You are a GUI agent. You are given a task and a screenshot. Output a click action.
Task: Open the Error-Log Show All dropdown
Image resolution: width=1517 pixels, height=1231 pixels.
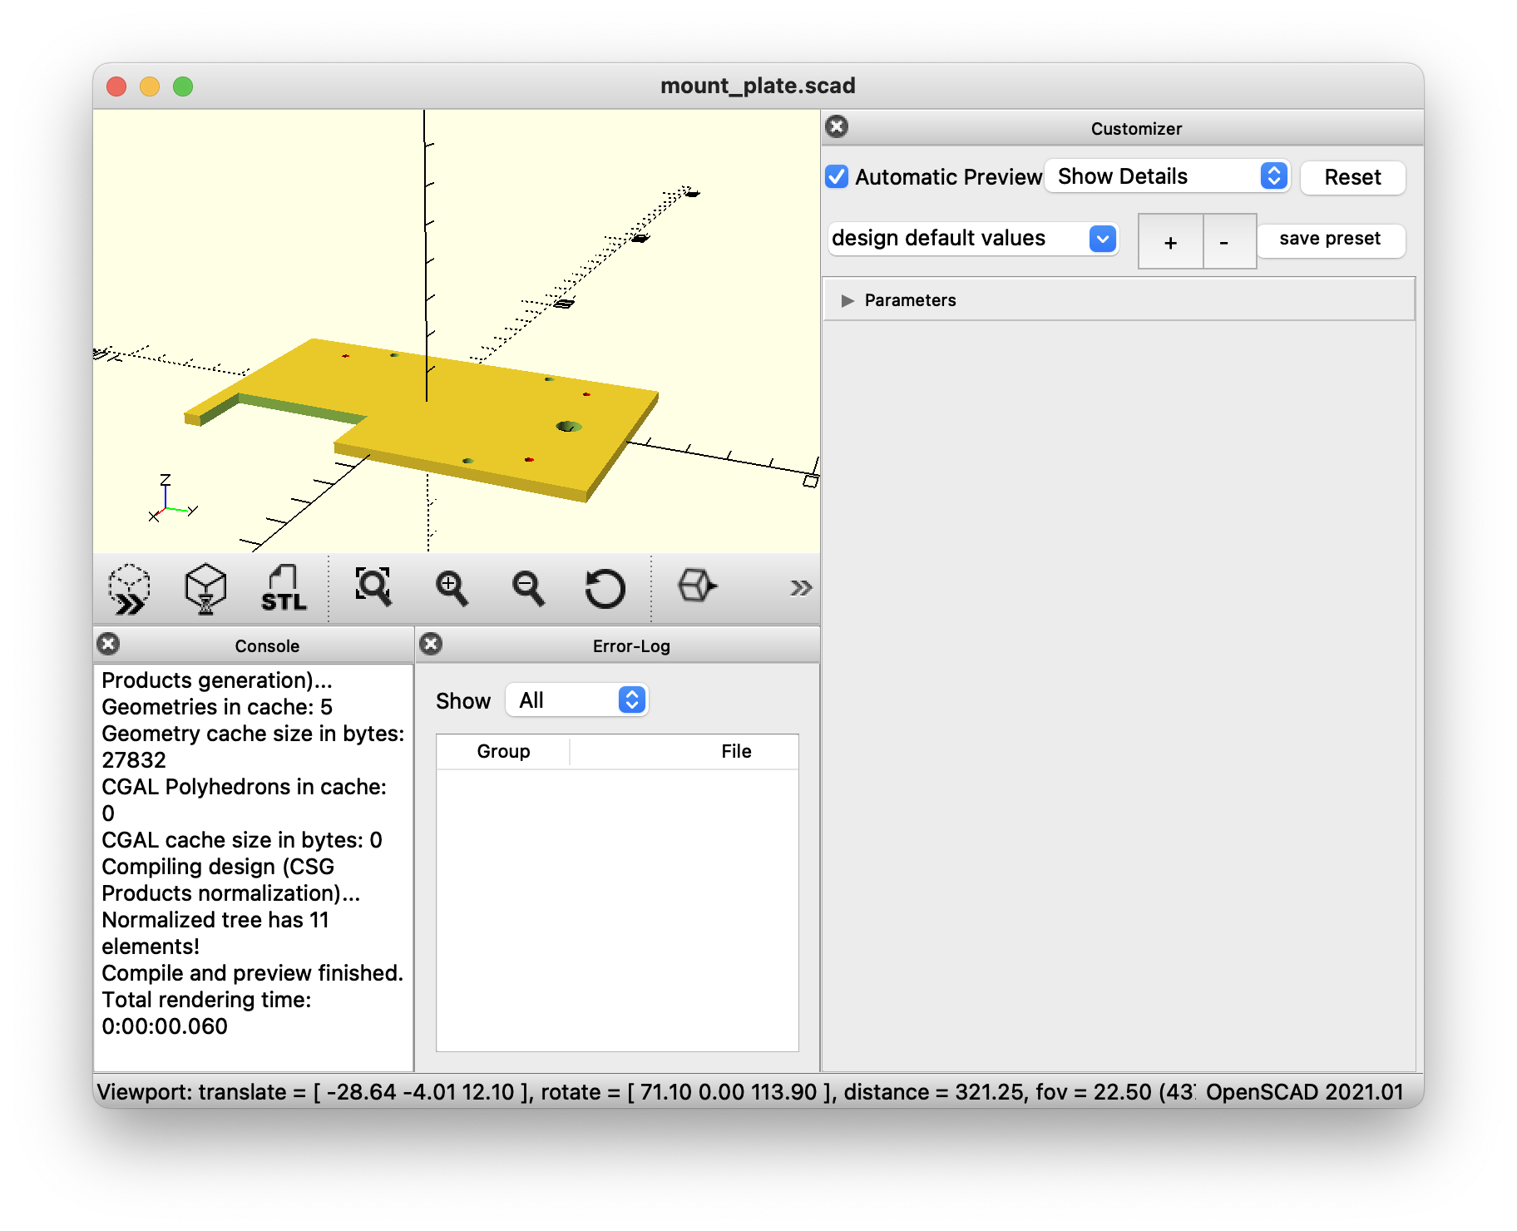(577, 700)
